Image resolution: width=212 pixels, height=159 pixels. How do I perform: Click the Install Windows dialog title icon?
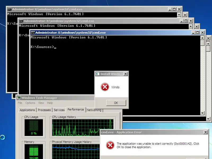tap(98, 74)
